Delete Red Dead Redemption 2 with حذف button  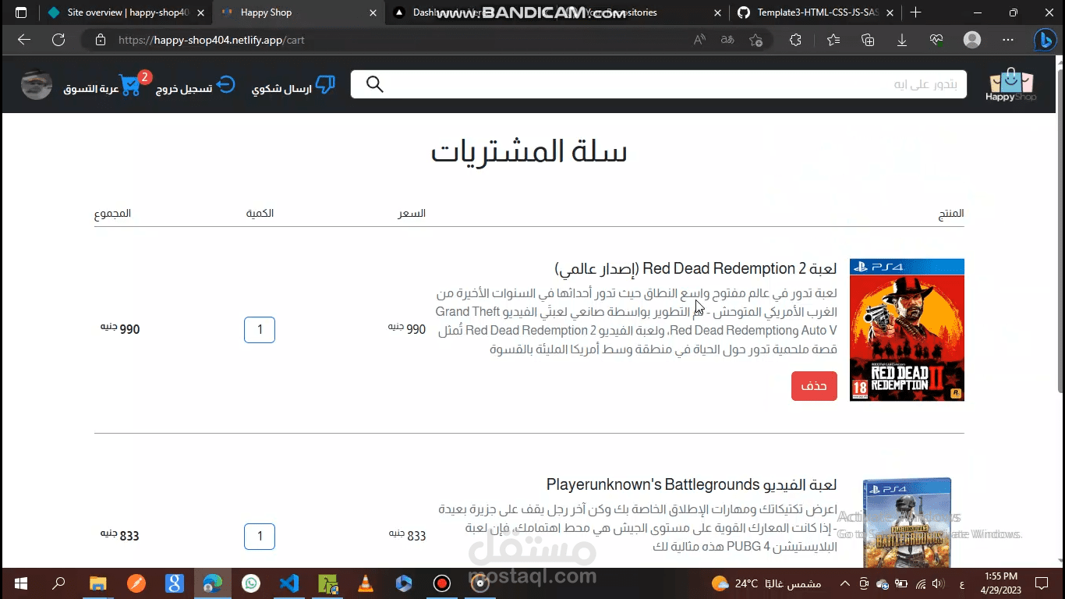click(x=814, y=386)
